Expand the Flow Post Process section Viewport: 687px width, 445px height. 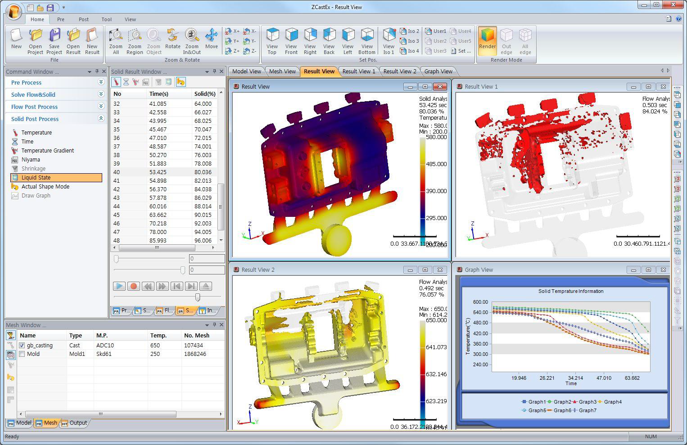point(101,107)
